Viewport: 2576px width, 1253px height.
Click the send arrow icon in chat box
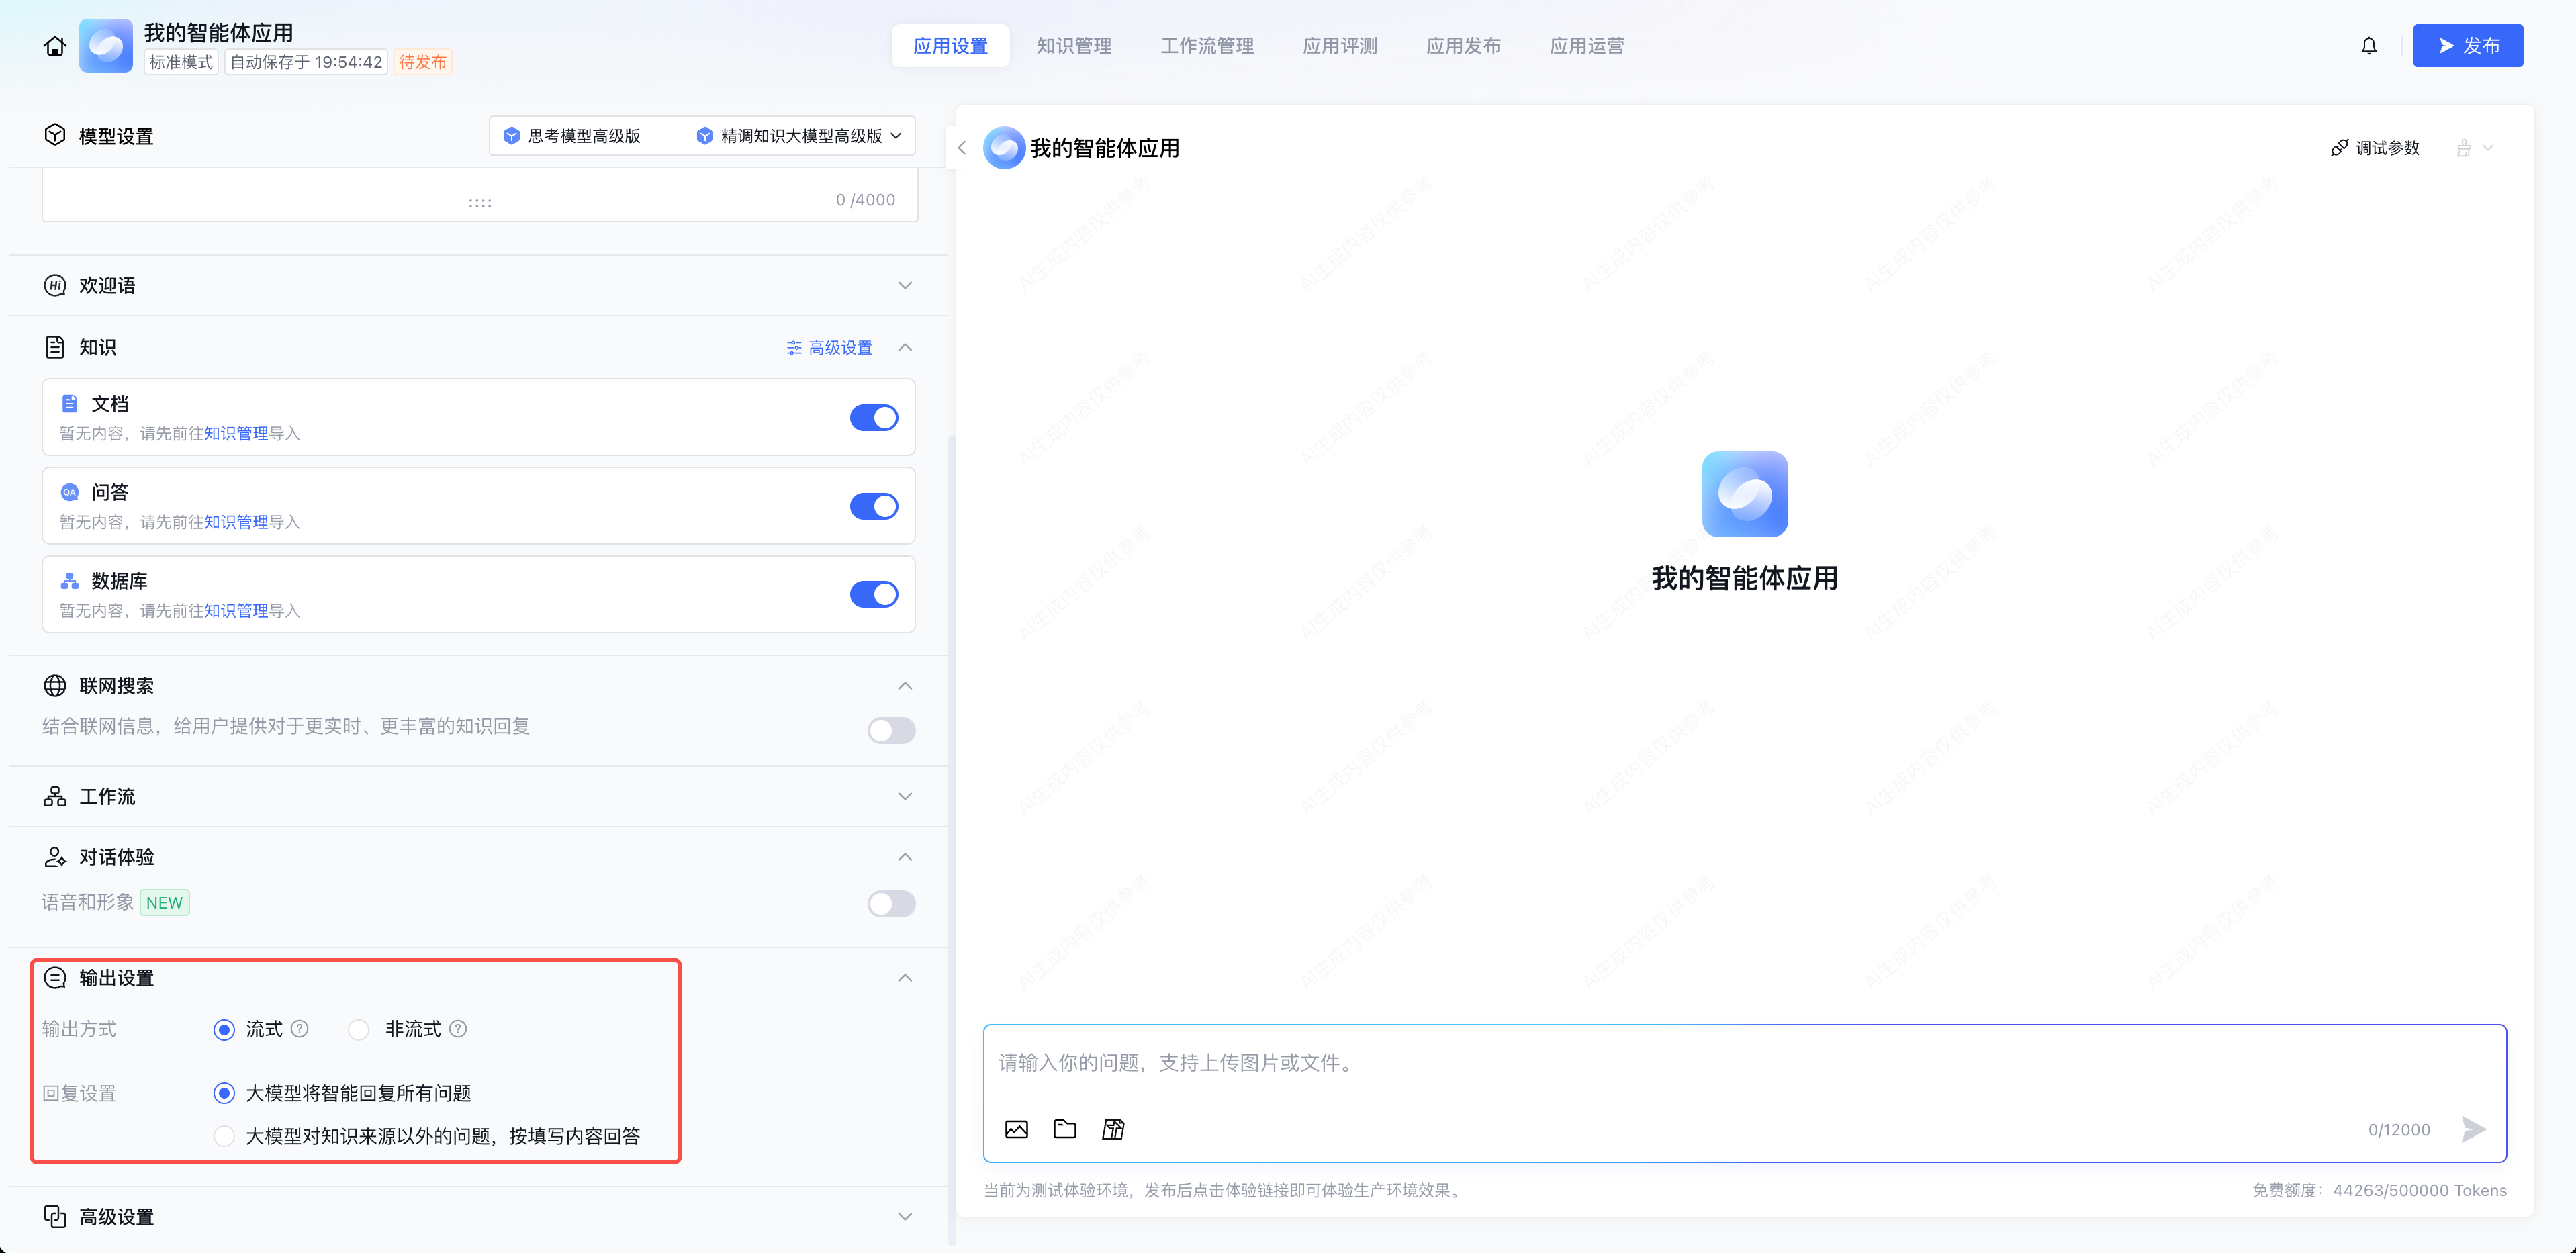2473,1129
